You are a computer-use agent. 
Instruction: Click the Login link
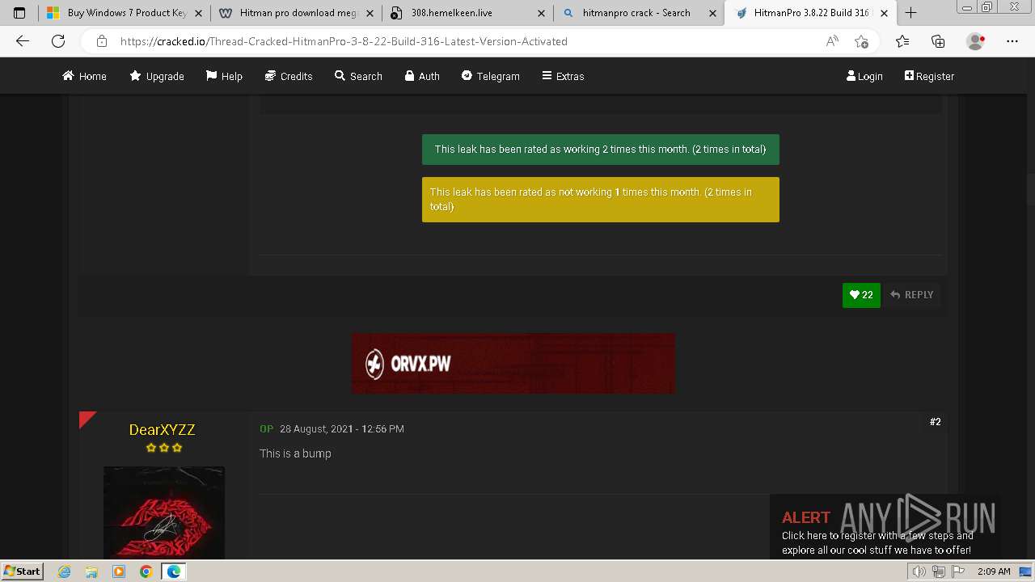pyautogui.click(x=864, y=76)
